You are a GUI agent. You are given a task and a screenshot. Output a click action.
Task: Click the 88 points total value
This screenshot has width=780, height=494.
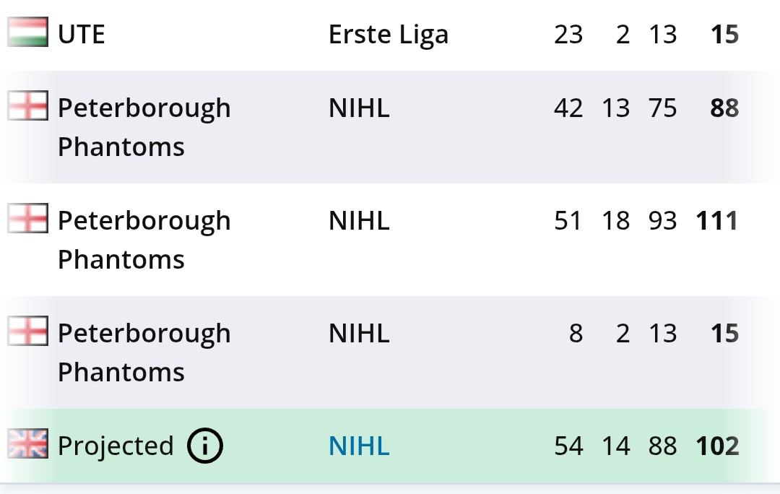(725, 108)
